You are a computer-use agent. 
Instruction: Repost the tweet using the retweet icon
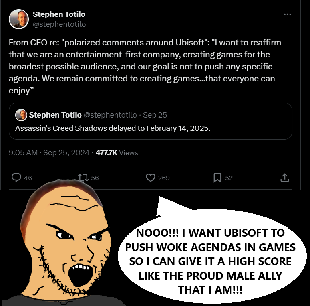tap(83, 178)
